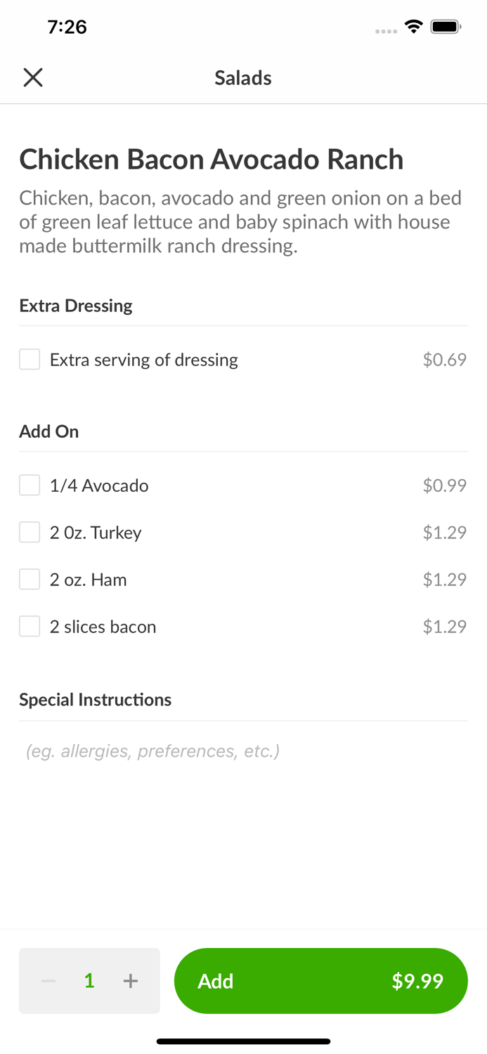Tap the $0.99 avocado price
This screenshot has width=487, height=1054.
pos(444,486)
